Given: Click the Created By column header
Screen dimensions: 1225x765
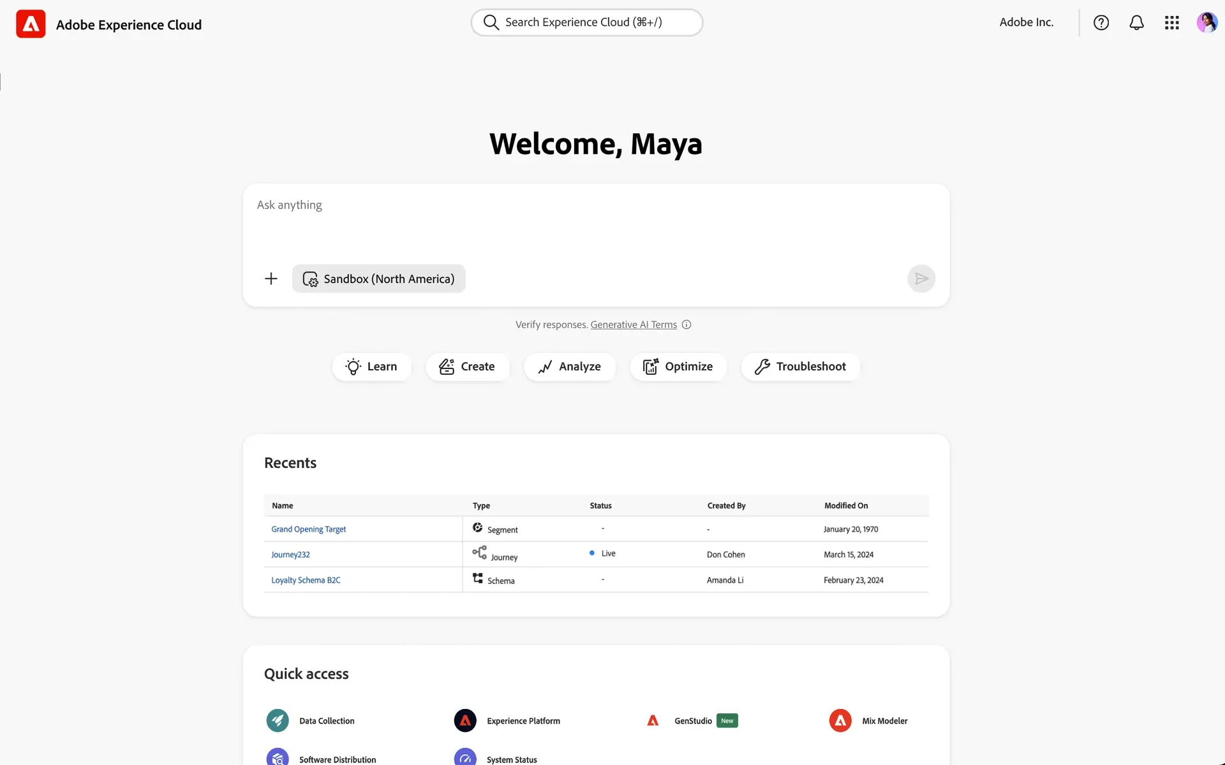Looking at the screenshot, I should pyautogui.click(x=726, y=506).
